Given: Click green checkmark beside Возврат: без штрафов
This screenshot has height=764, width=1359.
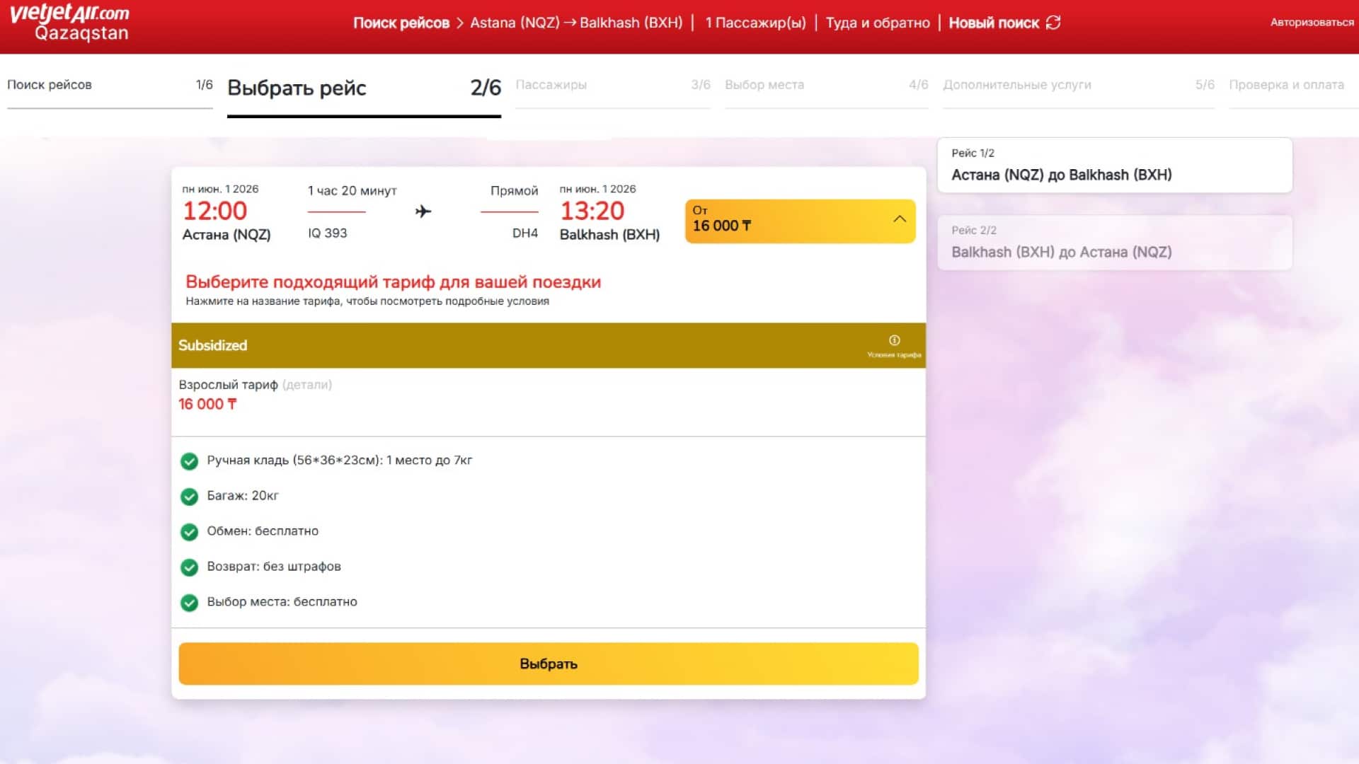Looking at the screenshot, I should [x=189, y=567].
